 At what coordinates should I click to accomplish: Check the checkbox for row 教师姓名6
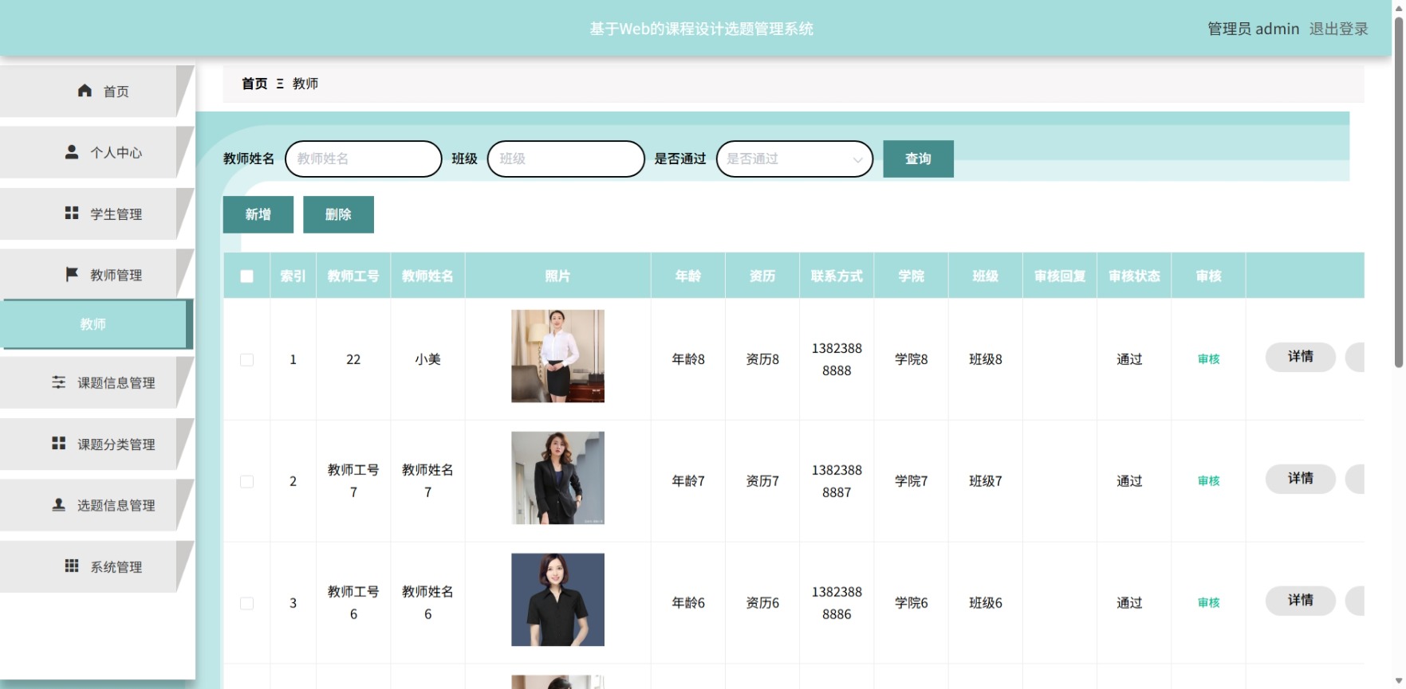point(247,604)
